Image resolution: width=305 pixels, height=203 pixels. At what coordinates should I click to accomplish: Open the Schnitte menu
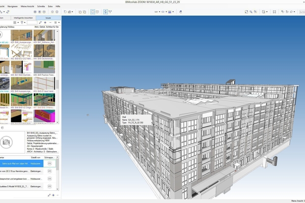pos(41,7)
